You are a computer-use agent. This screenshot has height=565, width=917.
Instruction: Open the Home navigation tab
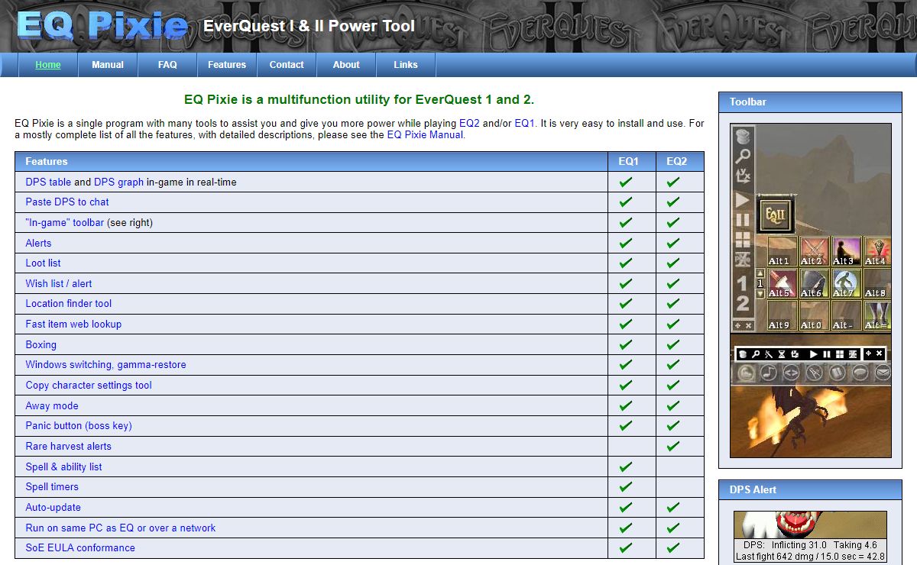point(48,65)
